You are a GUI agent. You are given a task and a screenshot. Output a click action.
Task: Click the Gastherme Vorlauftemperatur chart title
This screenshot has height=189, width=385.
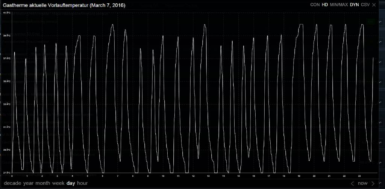64,5
